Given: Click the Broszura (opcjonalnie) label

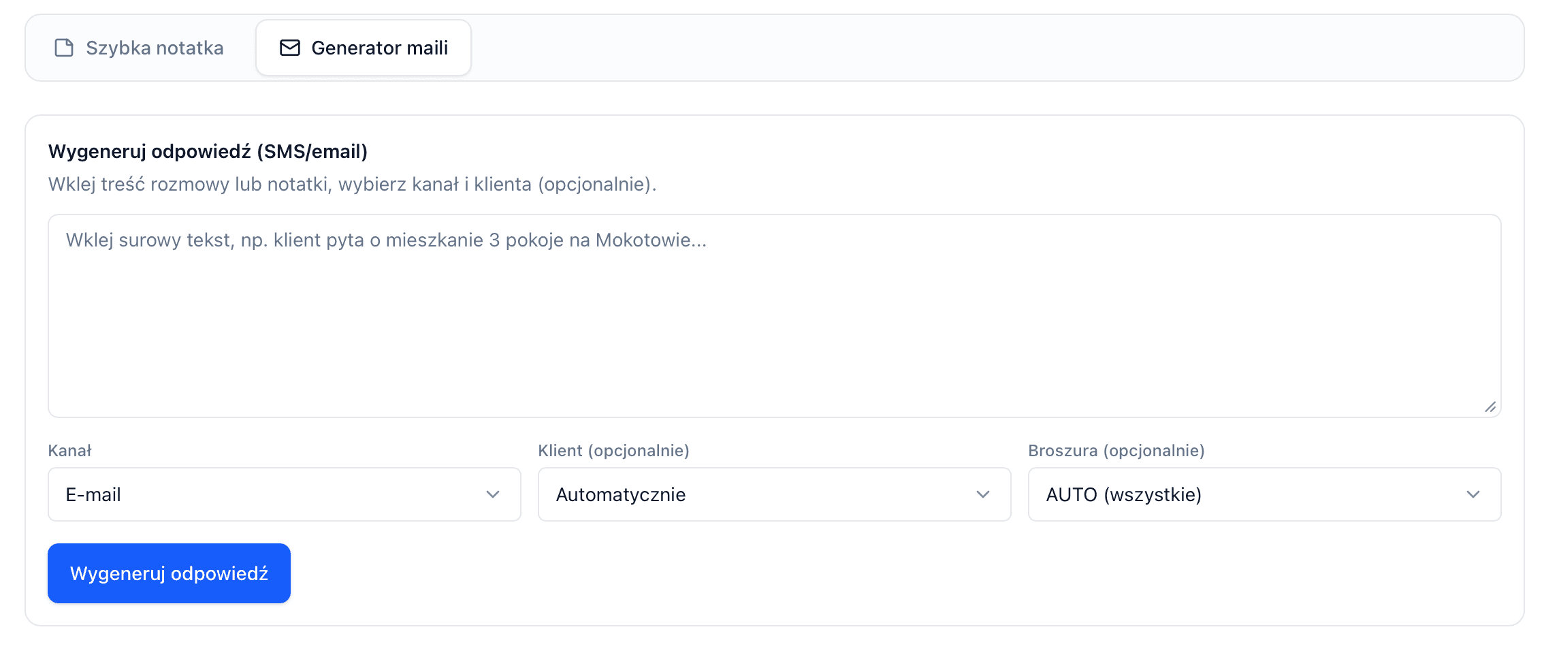Looking at the screenshot, I should coord(1116,450).
